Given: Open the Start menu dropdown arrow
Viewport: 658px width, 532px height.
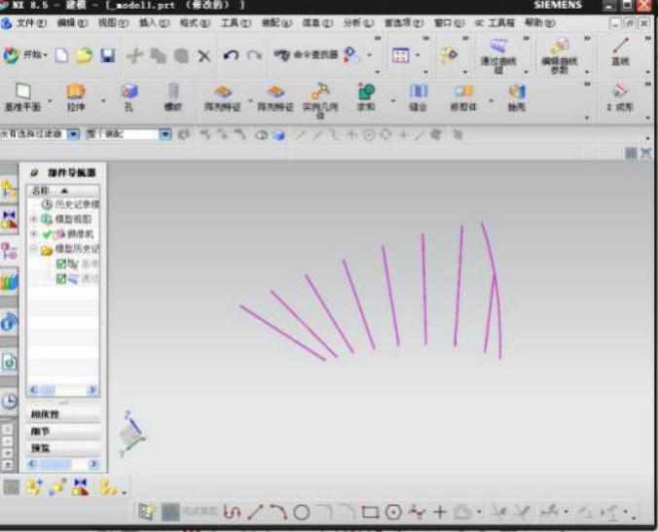Looking at the screenshot, I should point(46,54).
